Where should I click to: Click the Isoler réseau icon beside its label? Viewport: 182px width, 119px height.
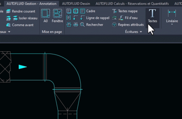point(15,18)
